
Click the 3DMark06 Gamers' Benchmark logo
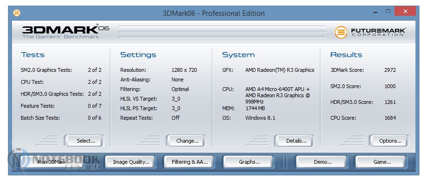[66, 31]
